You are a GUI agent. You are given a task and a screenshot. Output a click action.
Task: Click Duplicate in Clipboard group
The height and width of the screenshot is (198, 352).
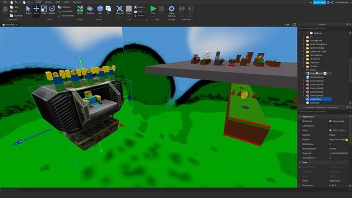coord(16,15)
